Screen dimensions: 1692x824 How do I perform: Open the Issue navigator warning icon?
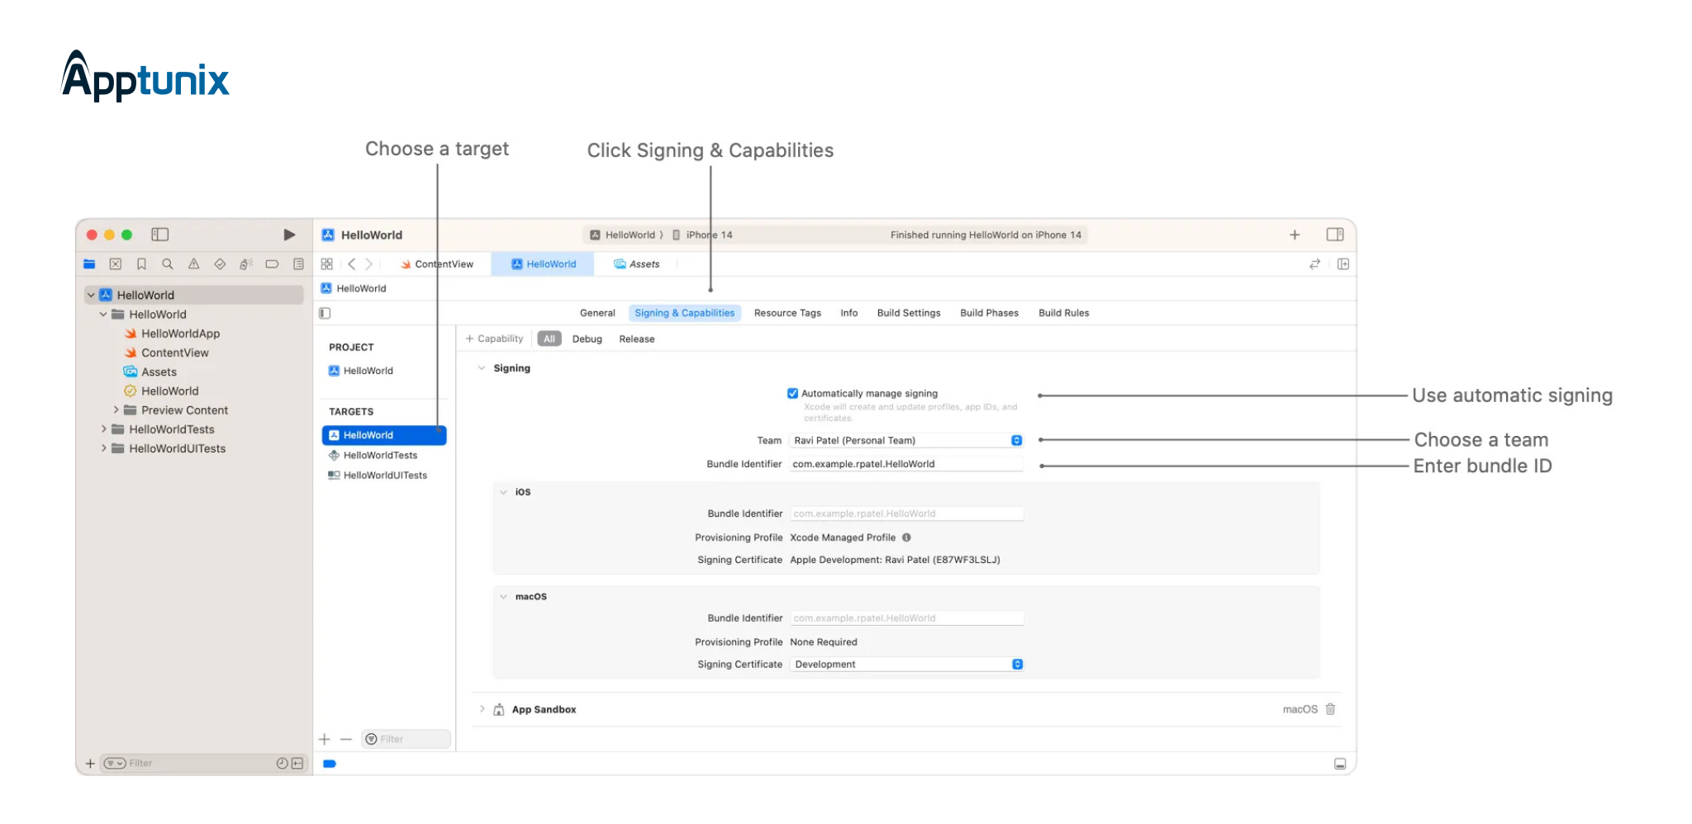tap(193, 264)
